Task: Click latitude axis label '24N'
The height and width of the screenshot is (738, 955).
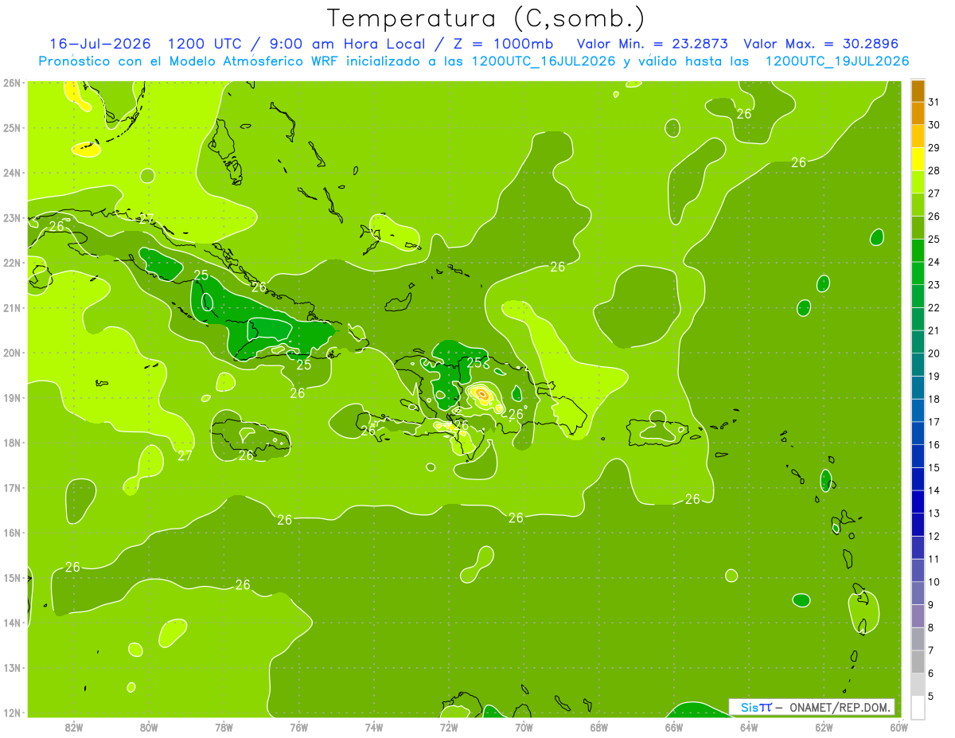Action: [x=12, y=173]
